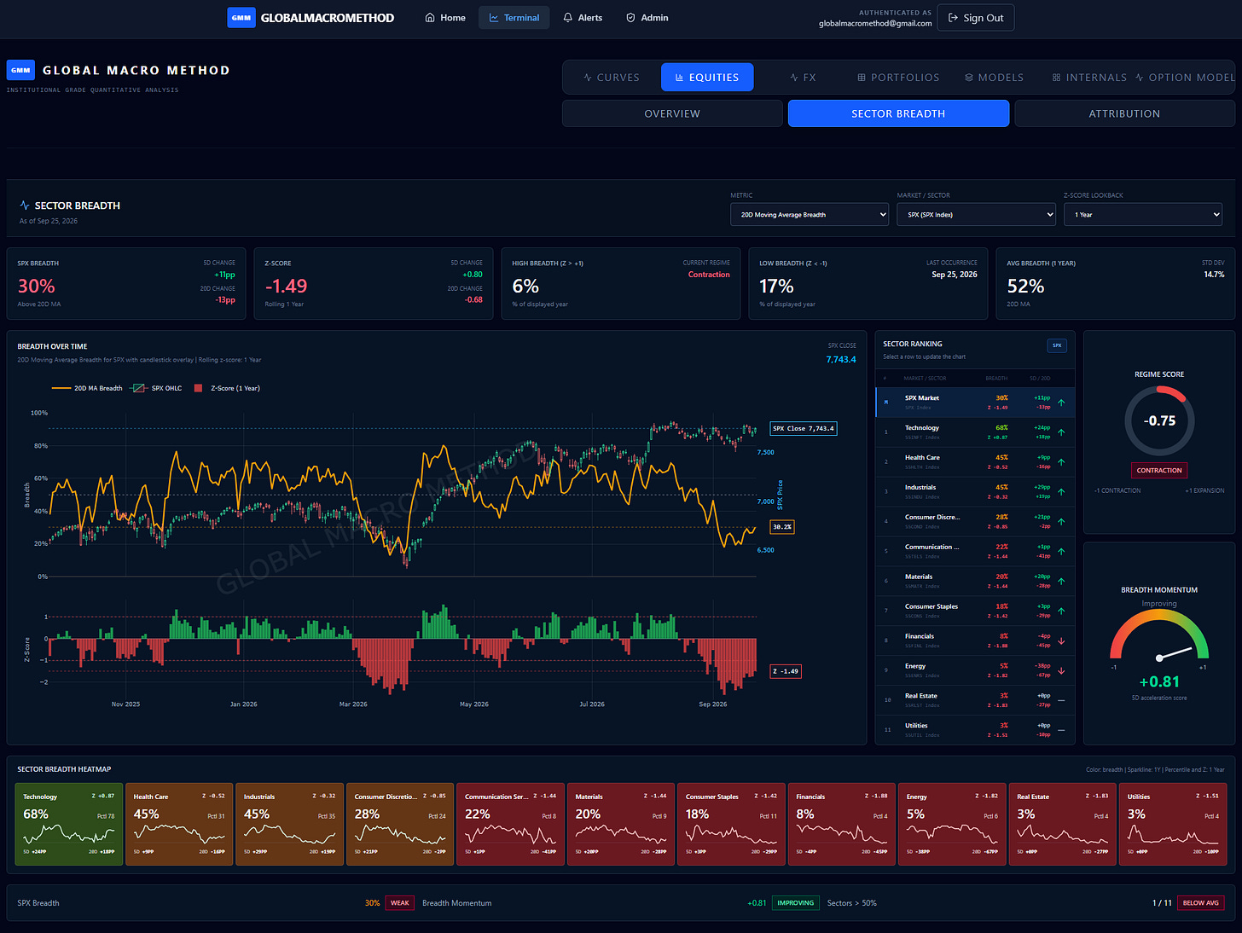Click the Admin shield icon

pyautogui.click(x=630, y=18)
